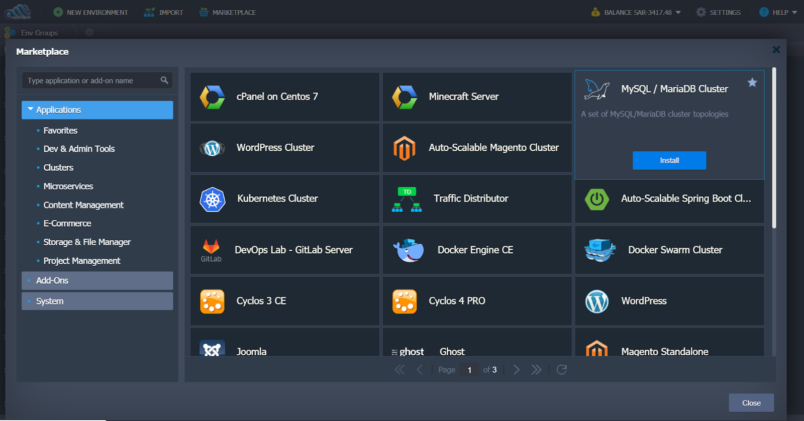Select the Favorites category
This screenshot has width=804, height=421.
pos(60,131)
